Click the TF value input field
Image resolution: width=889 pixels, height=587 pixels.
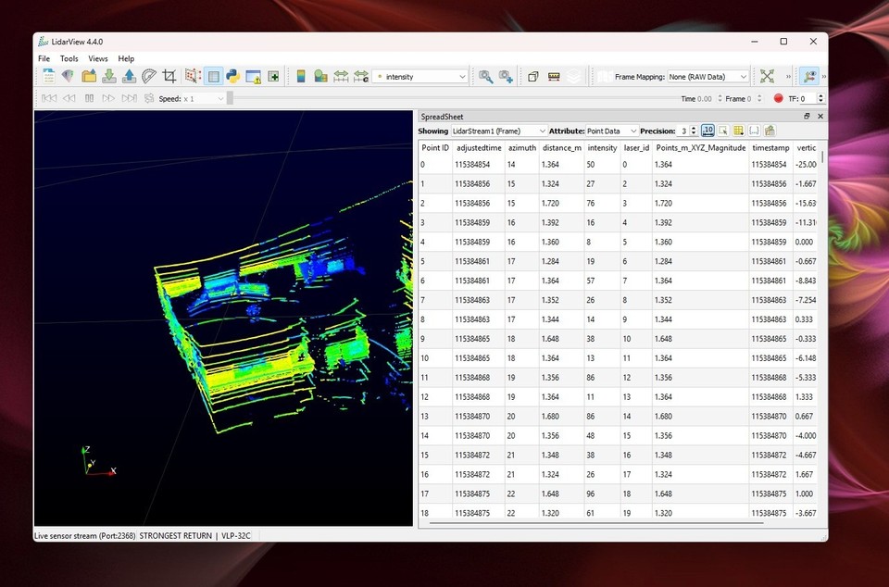[808, 98]
